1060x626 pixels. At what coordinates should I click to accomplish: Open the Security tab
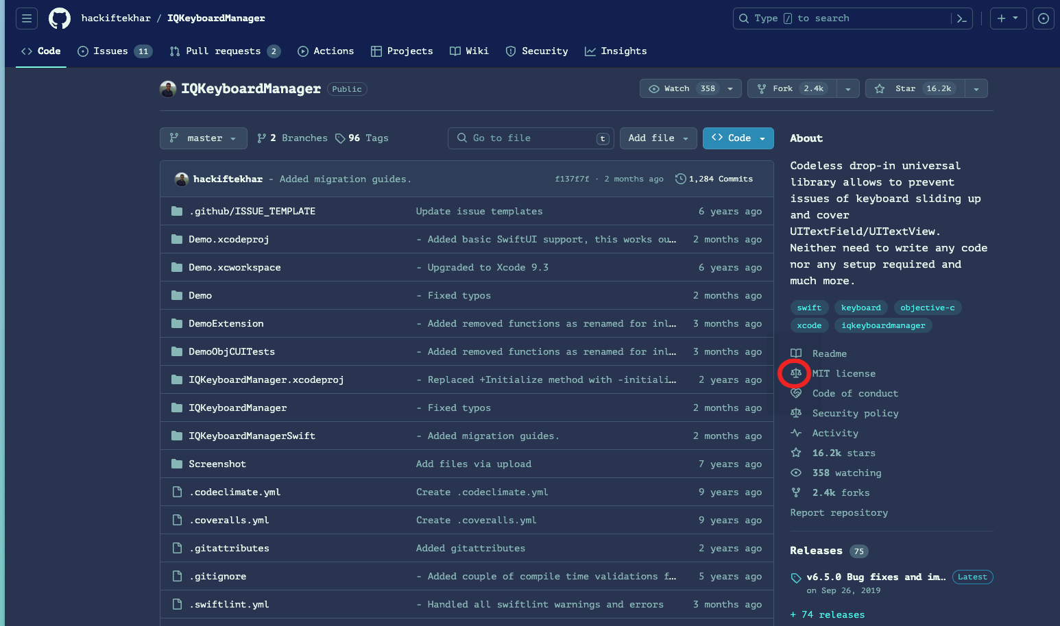537,51
